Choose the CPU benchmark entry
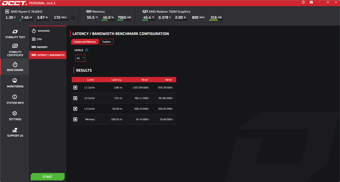The height and width of the screenshot is (182, 340). tap(47, 39)
